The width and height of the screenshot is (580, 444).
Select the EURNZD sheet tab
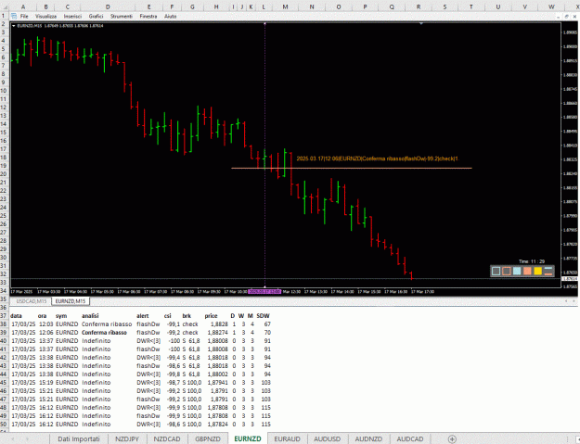click(x=248, y=438)
